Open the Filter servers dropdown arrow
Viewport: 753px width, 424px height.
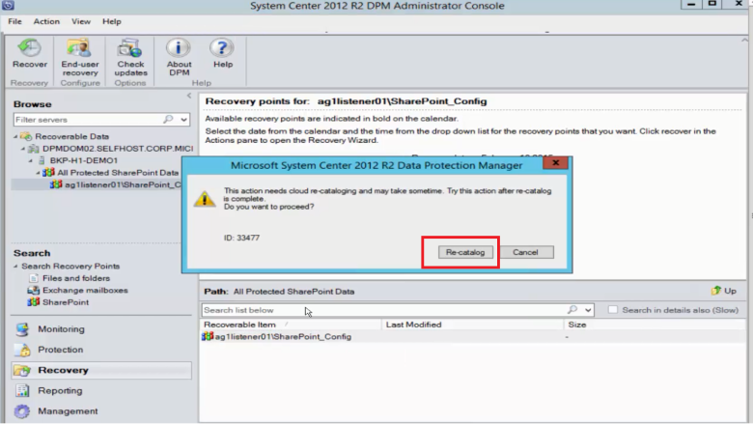click(183, 120)
